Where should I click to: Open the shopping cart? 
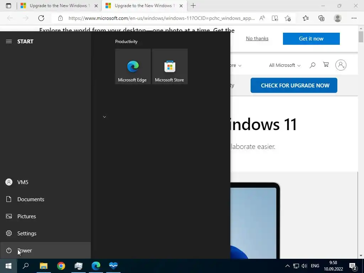click(326, 65)
